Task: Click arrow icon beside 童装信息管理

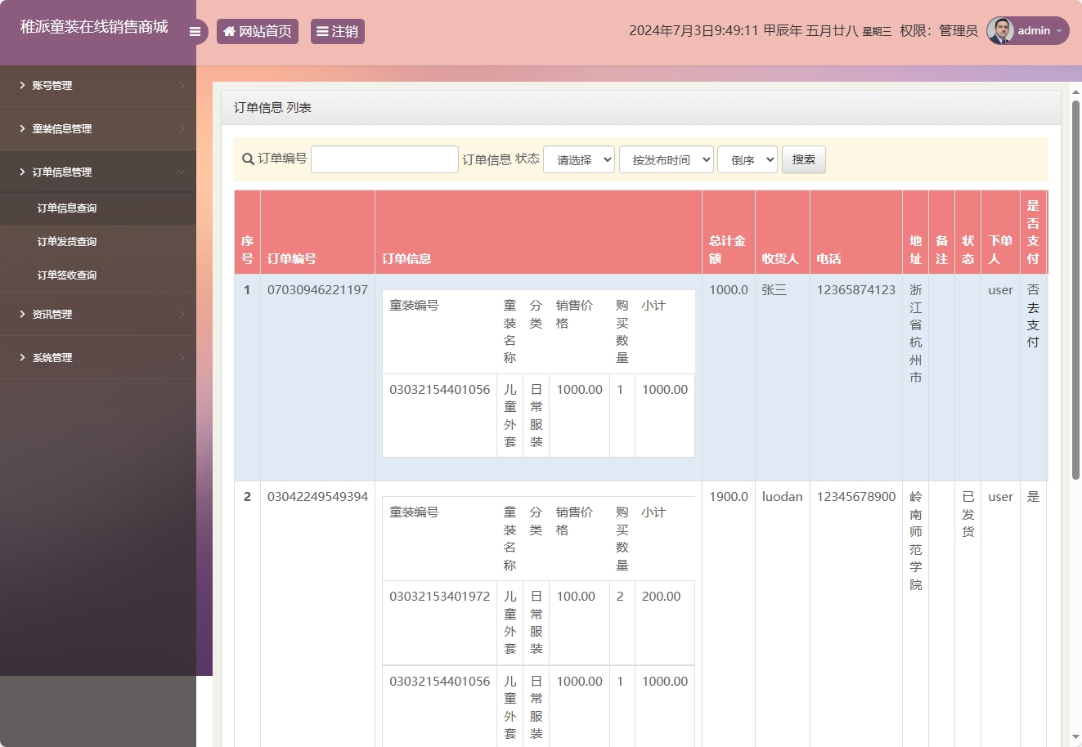Action: [182, 129]
